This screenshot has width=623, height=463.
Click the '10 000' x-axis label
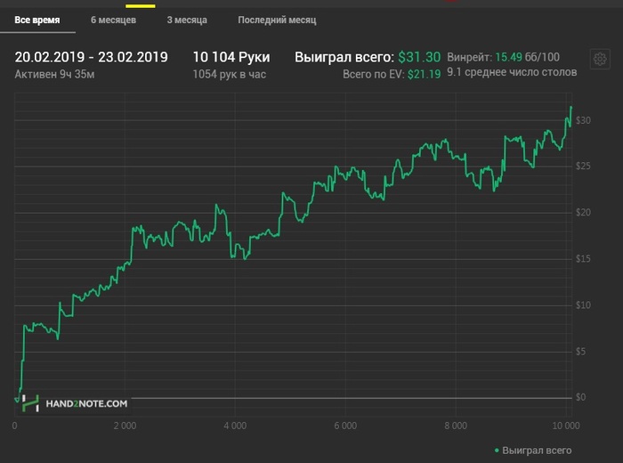tap(566, 426)
